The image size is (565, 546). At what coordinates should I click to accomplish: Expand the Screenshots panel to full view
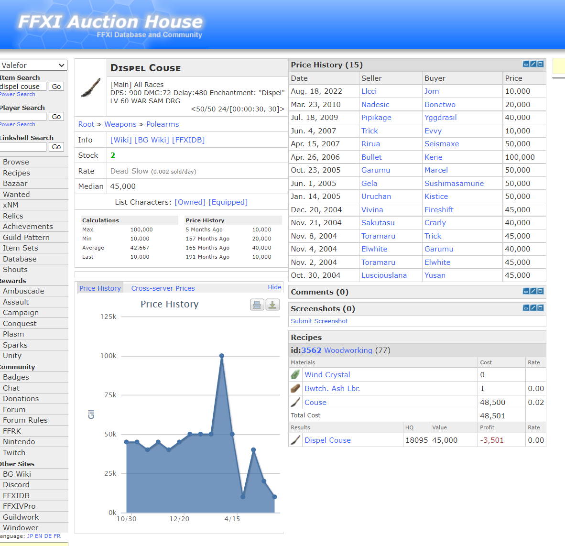pos(540,308)
